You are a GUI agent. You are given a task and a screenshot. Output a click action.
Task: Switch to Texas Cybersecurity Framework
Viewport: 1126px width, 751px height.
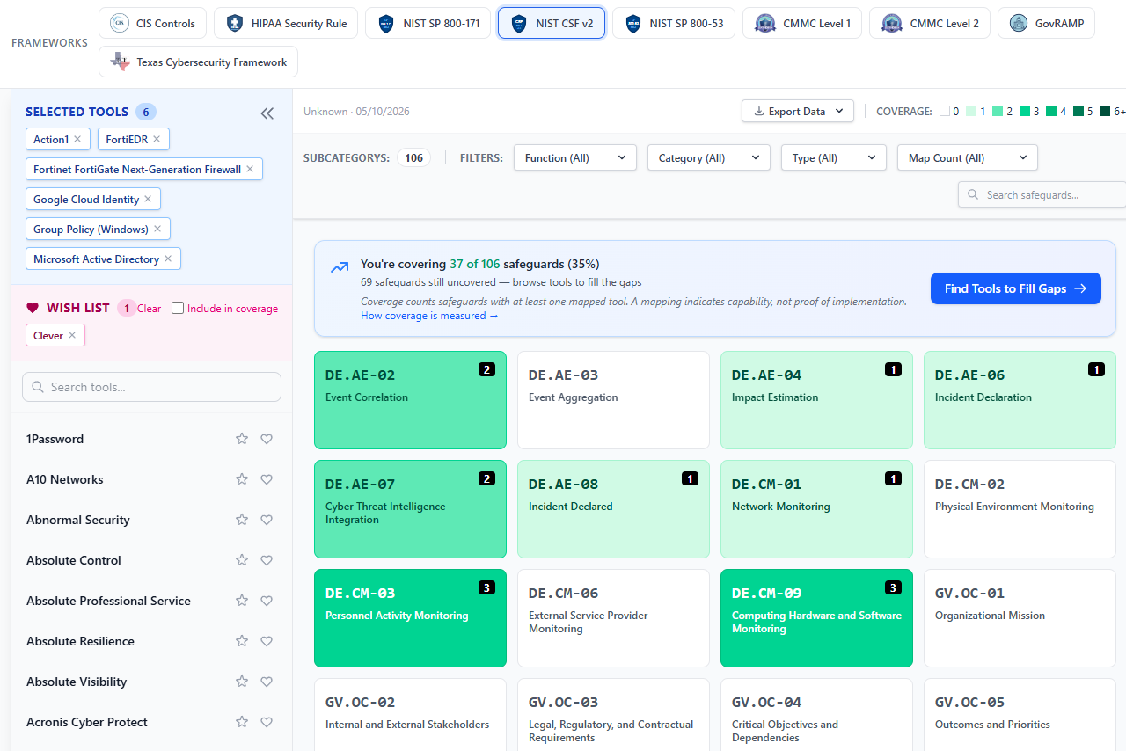click(198, 62)
